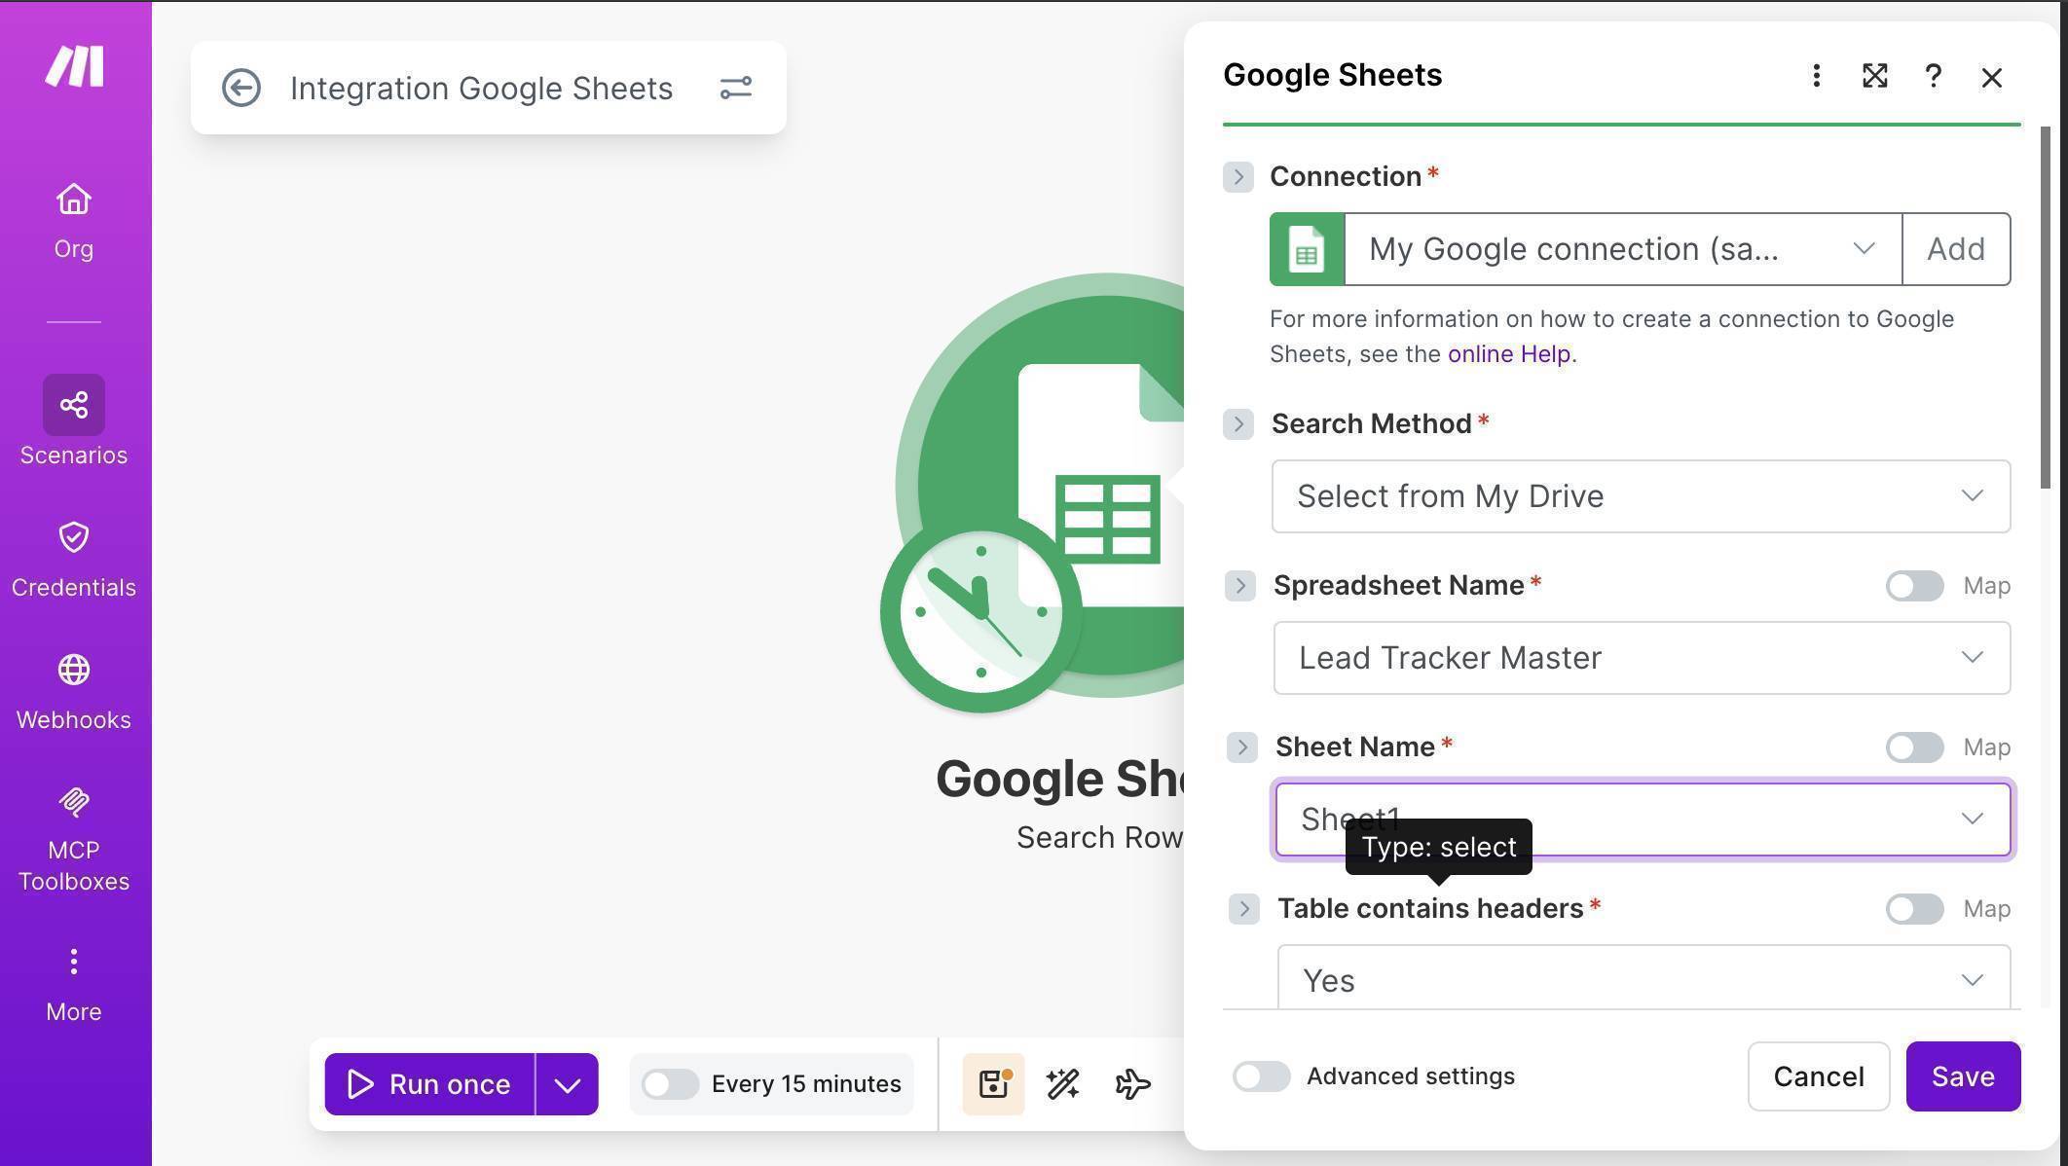Viewport: 2068px width, 1166px height.
Task: Click the magic wand explain-flow icon
Action: click(x=1061, y=1082)
